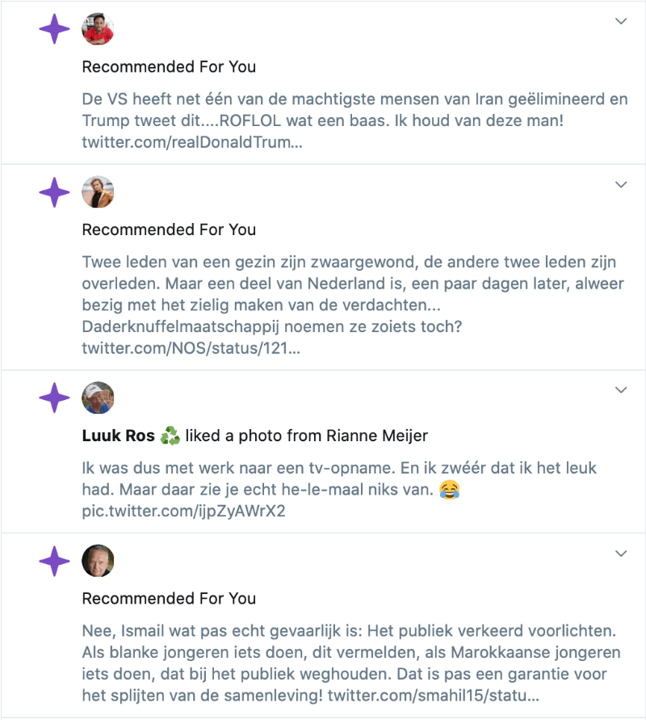The height and width of the screenshot is (720, 646).
Task: Click the purple sparkle icon beside the Ismail tweet
Action: 54,561
